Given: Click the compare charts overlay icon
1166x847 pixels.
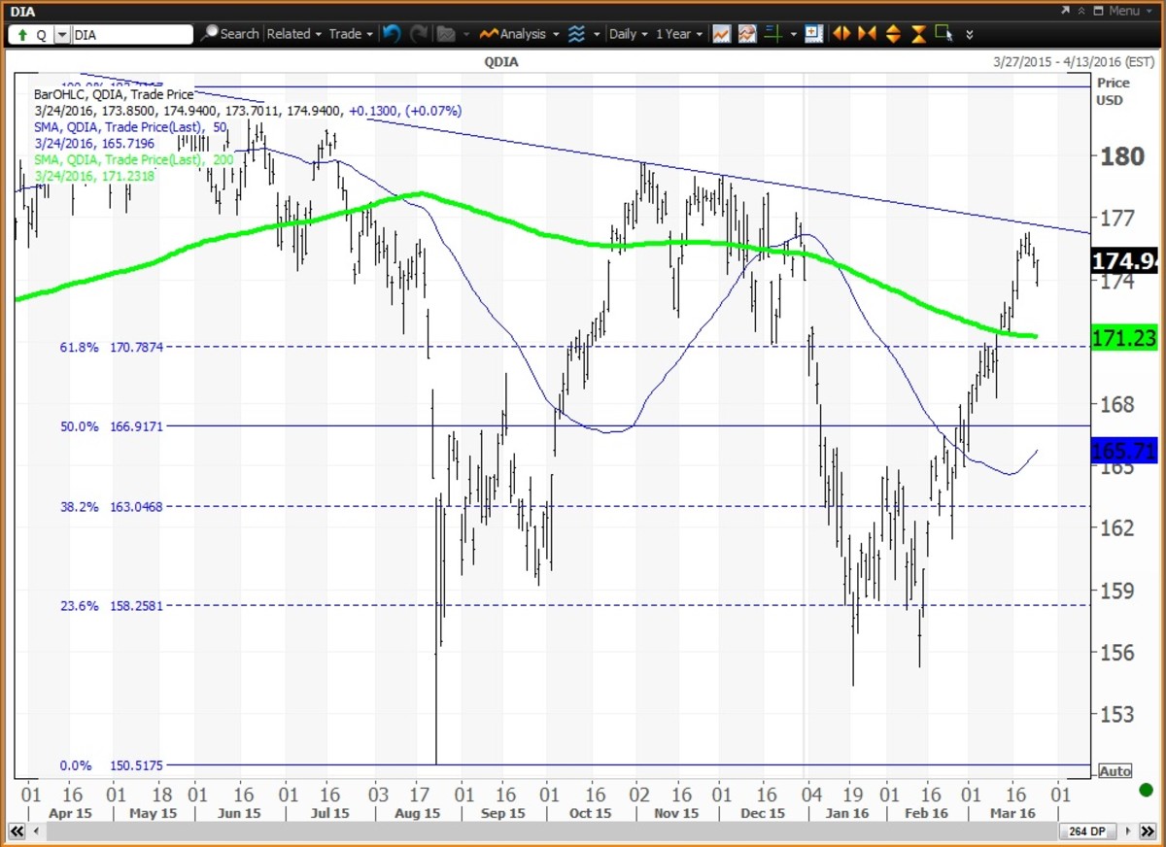Looking at the screenshot, I should 746,34.
